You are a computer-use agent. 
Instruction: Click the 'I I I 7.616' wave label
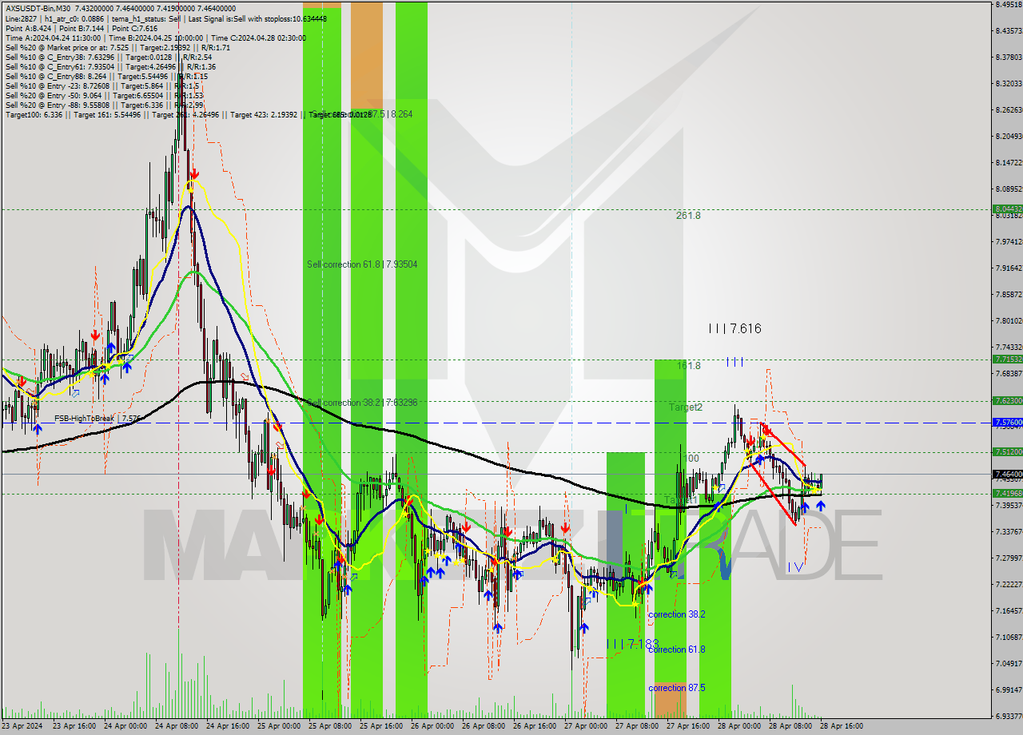click(734, 328)
